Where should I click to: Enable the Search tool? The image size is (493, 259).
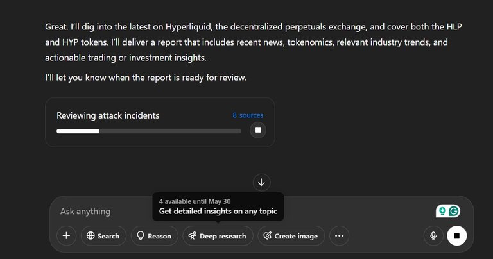click(103, 236)
